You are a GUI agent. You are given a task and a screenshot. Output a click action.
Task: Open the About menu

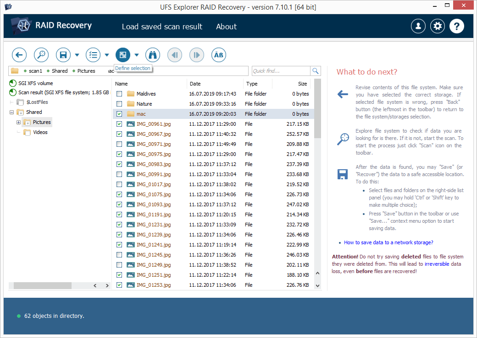click(226, 27)
